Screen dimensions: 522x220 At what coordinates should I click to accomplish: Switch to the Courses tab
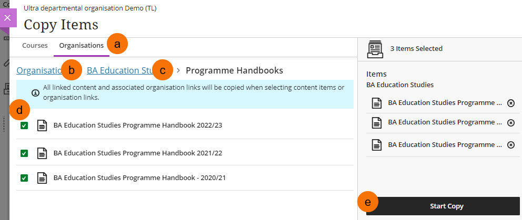click(x=35, y=46)
